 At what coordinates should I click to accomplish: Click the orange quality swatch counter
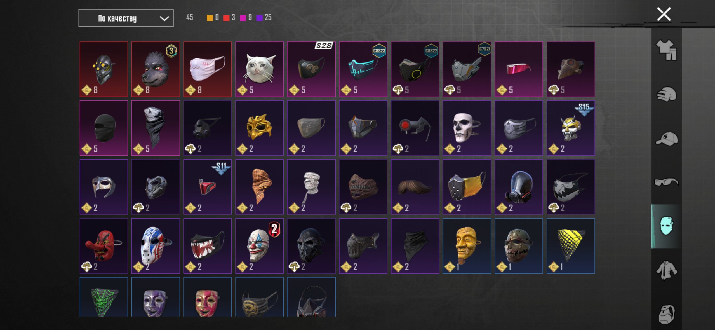click(x=213, y=18)
